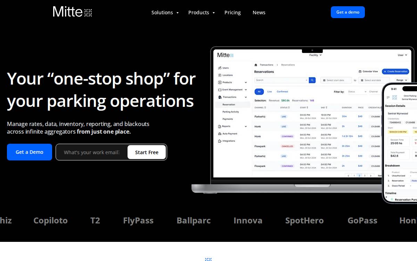Click the small Mitte icon below the hero section

point(208,259)
